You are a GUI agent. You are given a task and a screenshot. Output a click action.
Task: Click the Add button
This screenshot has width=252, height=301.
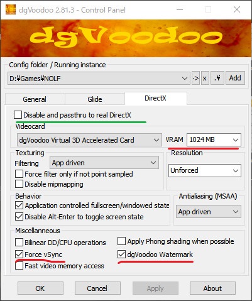pos(235,78)
